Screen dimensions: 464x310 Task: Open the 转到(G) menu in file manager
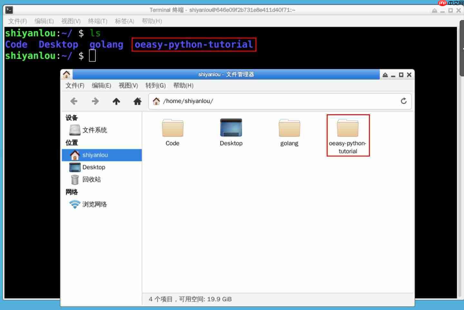155,86
